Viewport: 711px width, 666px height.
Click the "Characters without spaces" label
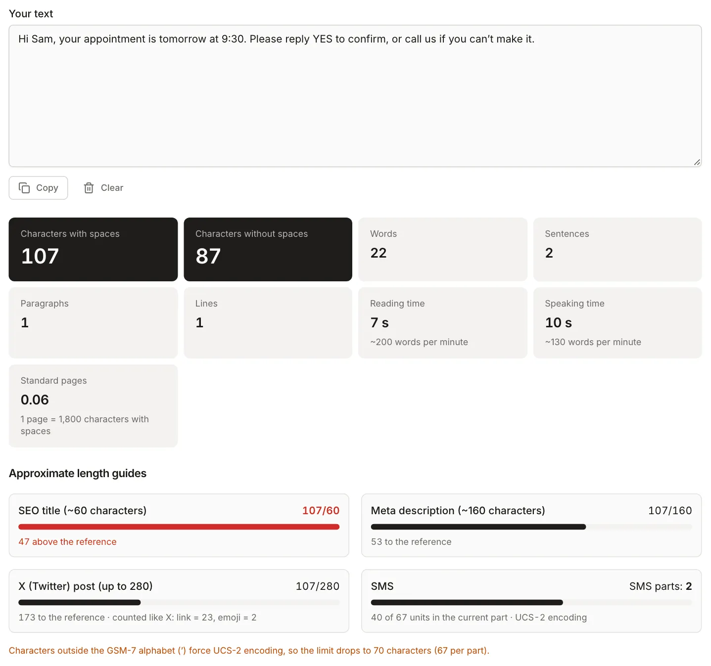251,234
